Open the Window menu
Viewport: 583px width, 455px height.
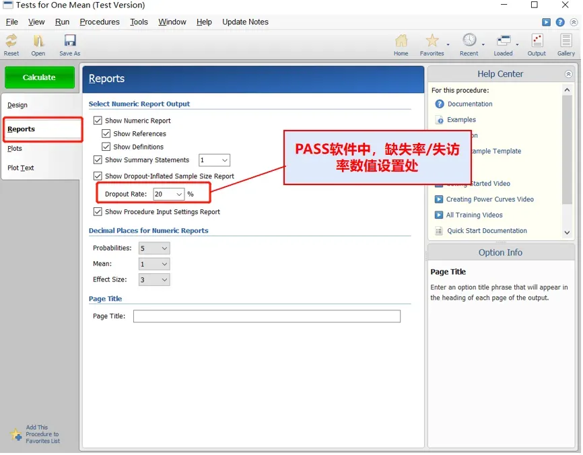(173, 22)
